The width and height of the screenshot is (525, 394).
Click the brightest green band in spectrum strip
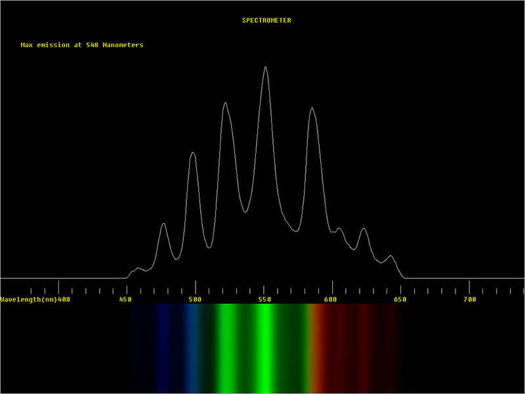(265, 348)
